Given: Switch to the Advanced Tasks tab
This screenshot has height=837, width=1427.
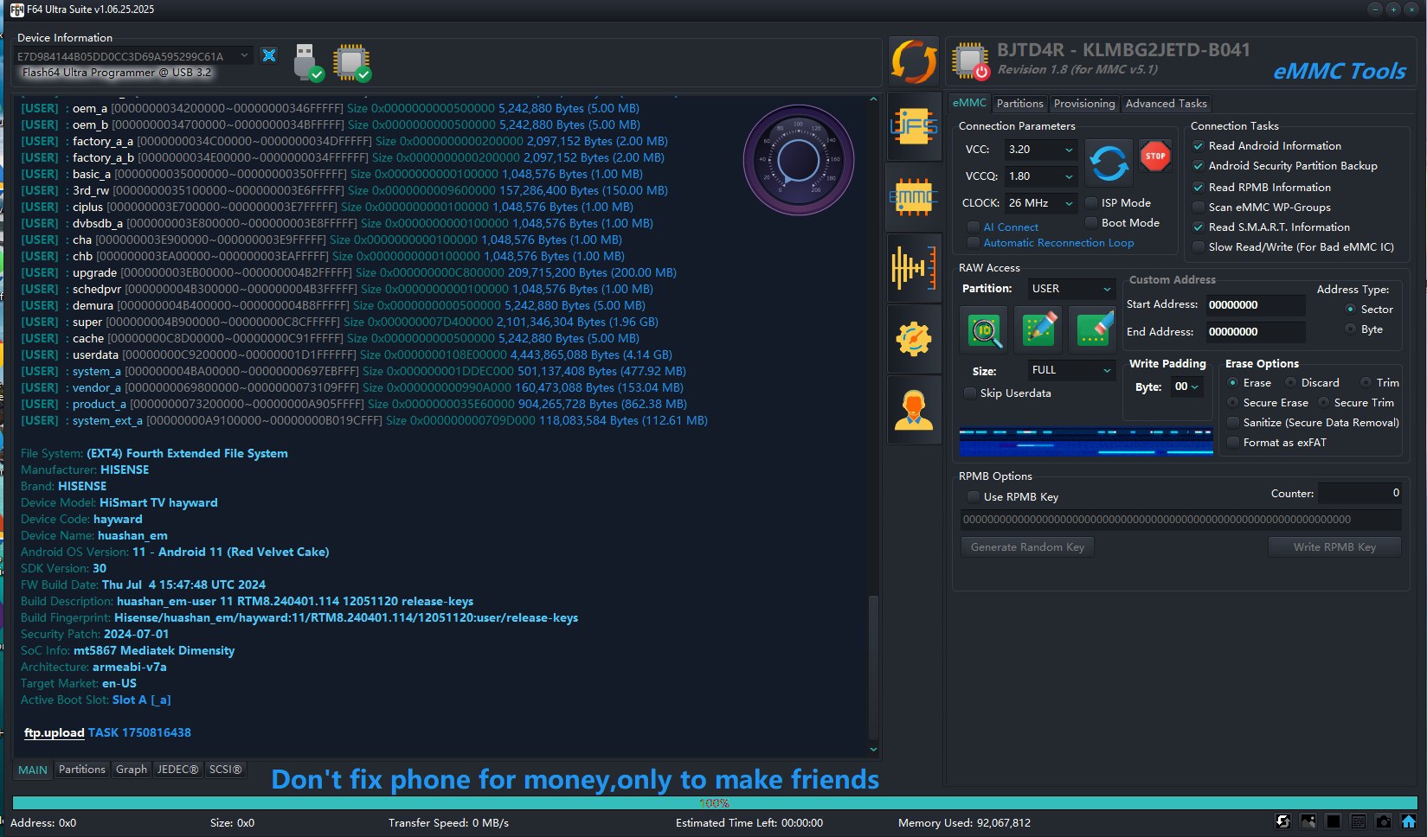Looking at the screenshot, I should (1166, 104).
